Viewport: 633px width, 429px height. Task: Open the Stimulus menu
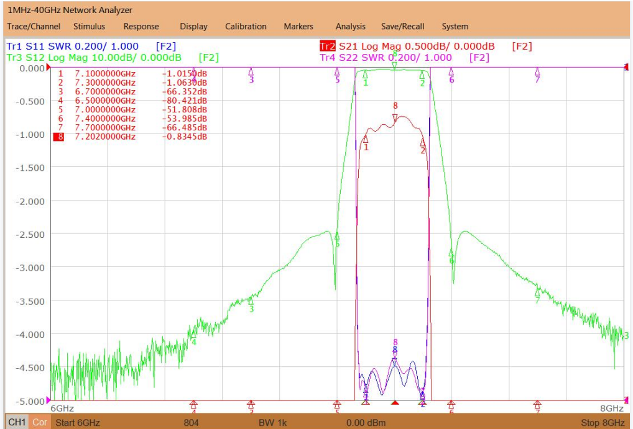point(89,27)
